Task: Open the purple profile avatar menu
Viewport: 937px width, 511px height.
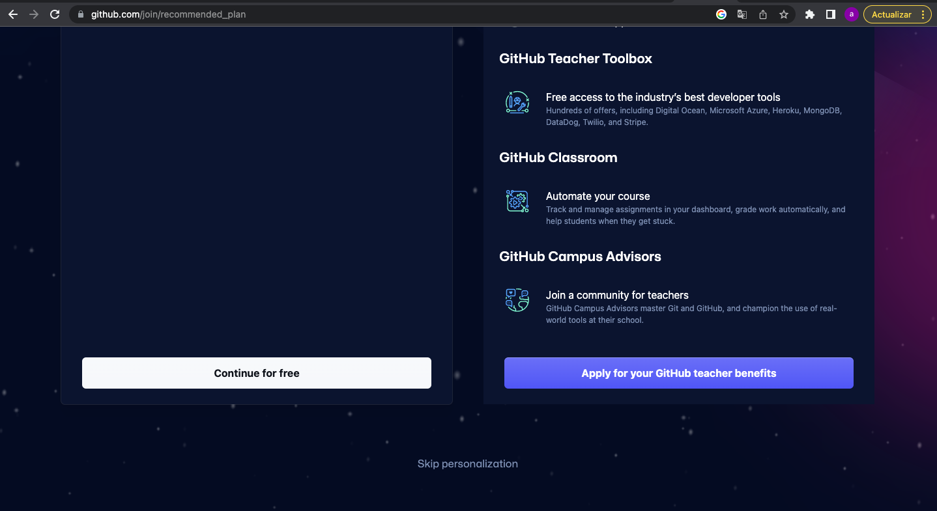Action: pyautogui.click(x=851, y=14)
